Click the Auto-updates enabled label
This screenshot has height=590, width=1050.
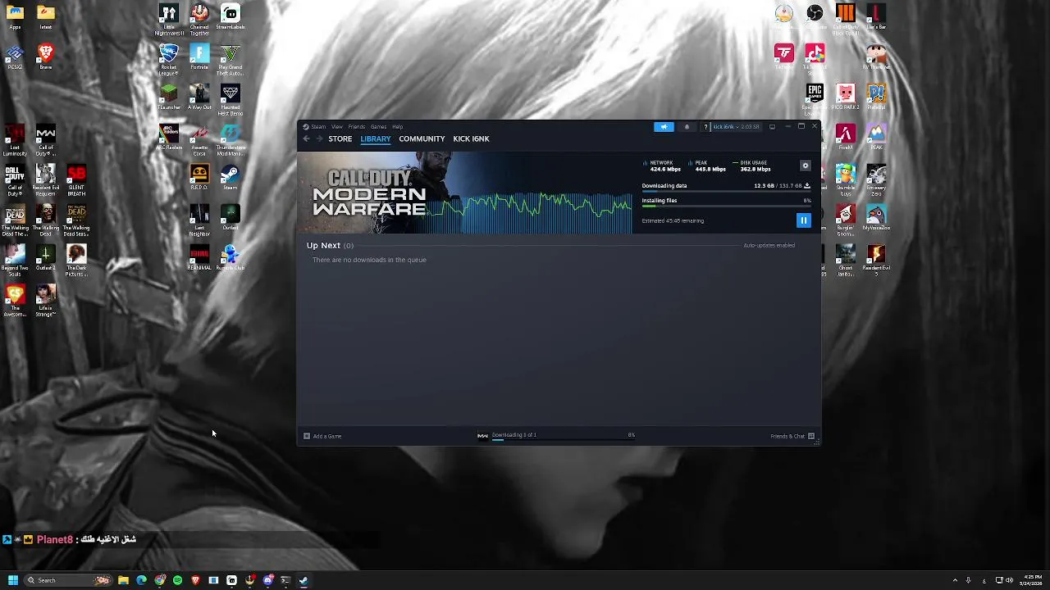(769, 245)
